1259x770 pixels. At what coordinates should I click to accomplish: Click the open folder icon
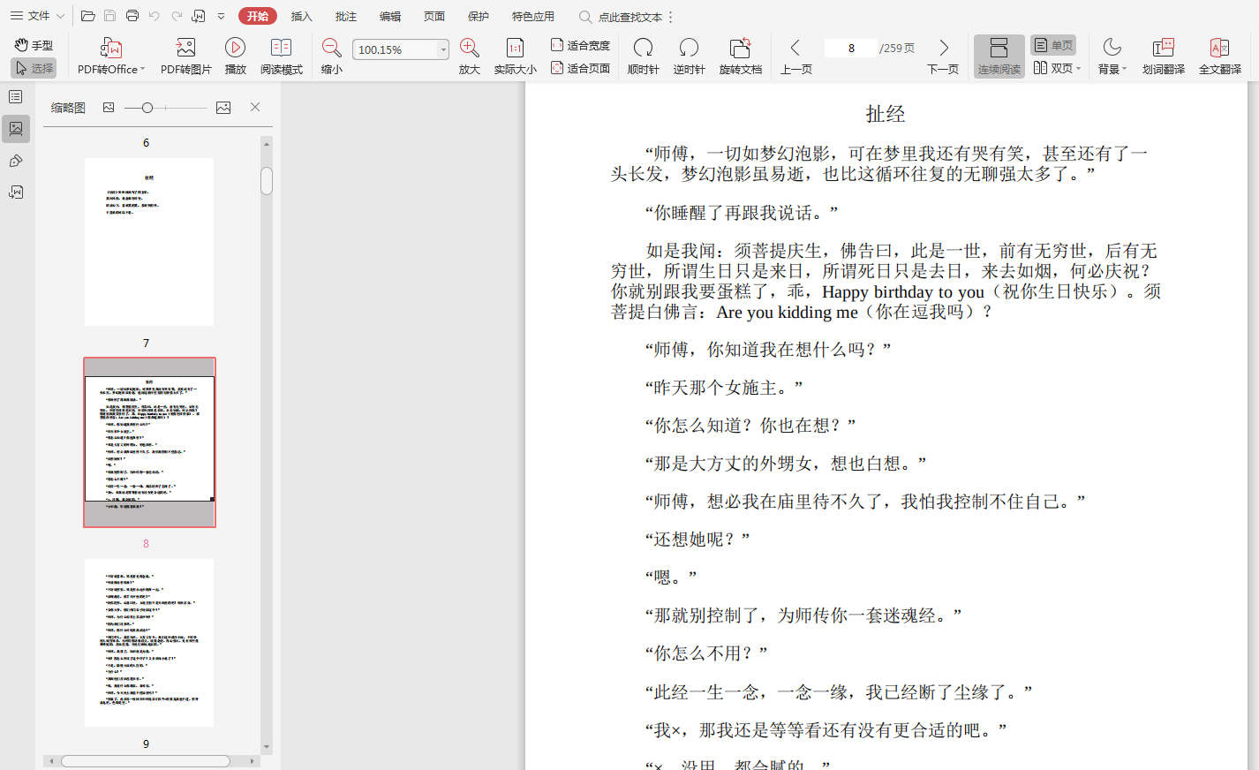tap(87, 16)
